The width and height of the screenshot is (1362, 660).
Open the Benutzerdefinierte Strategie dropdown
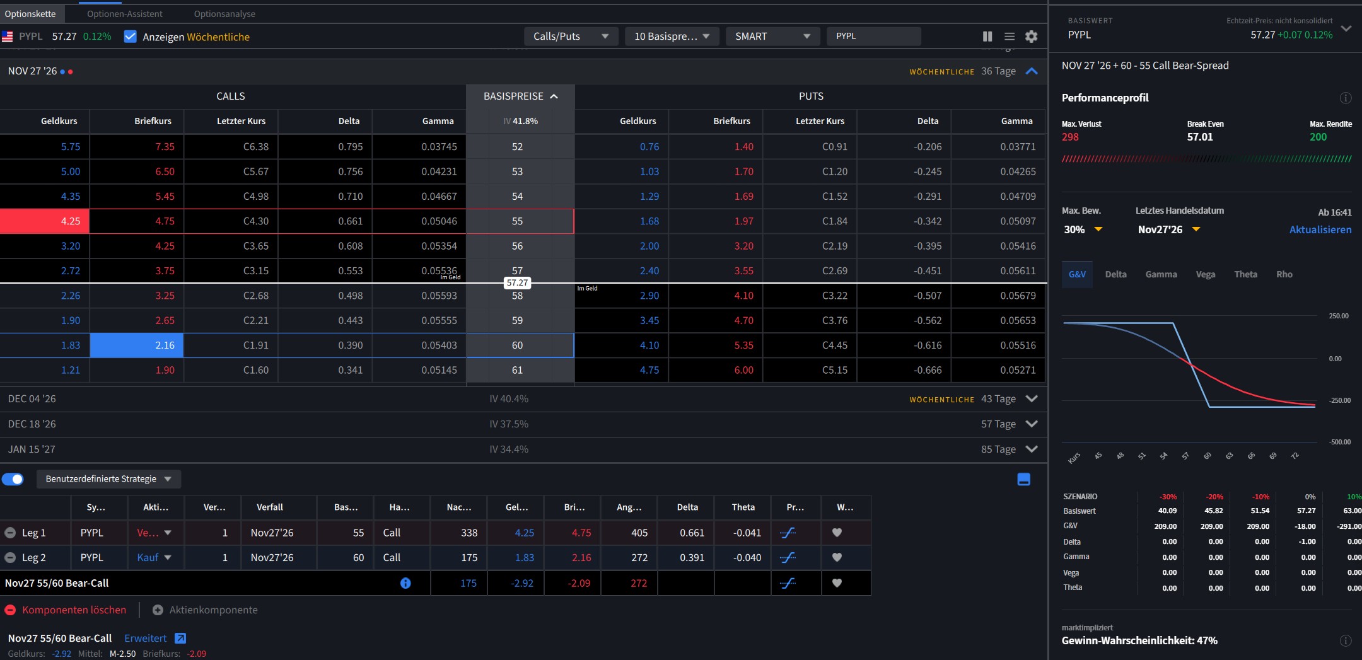108,479
